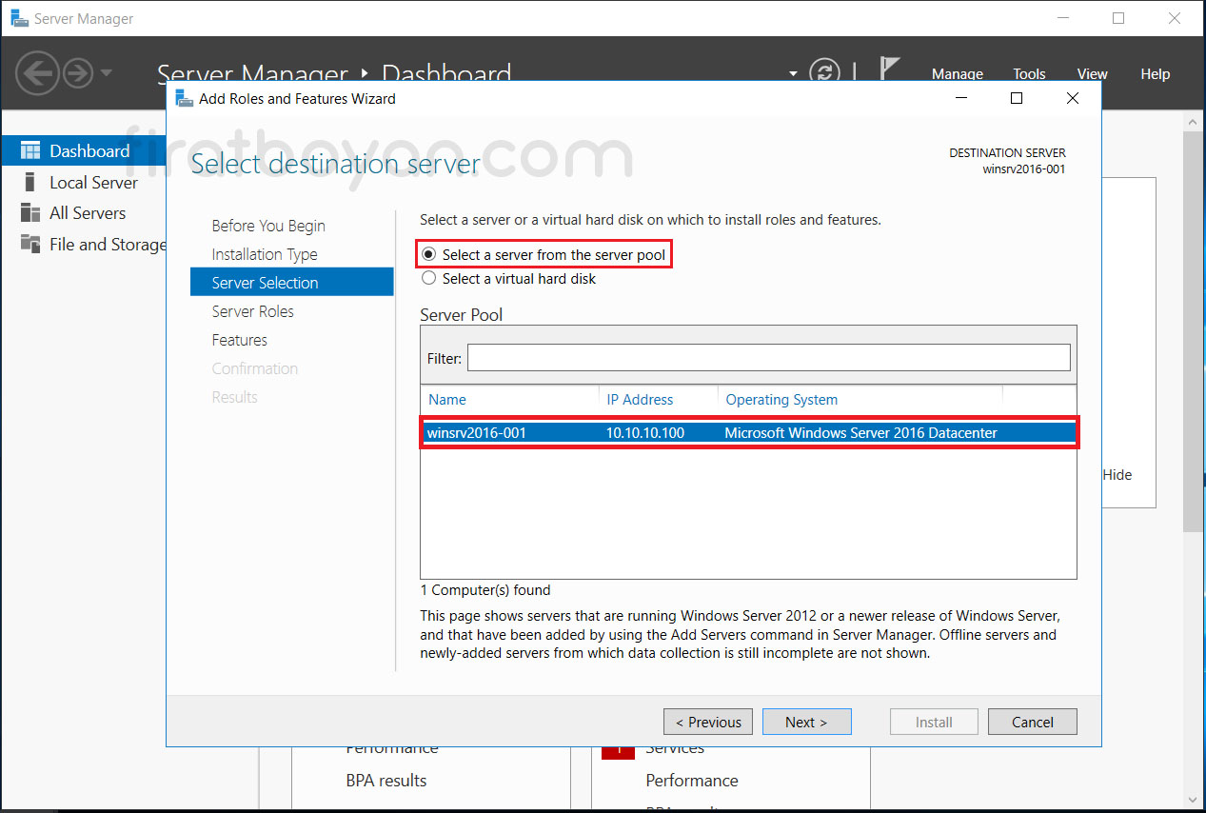1206x813 pixels.
Task: Click scrollbar up arrow in Server Manager
Action: pos(1193,121)
